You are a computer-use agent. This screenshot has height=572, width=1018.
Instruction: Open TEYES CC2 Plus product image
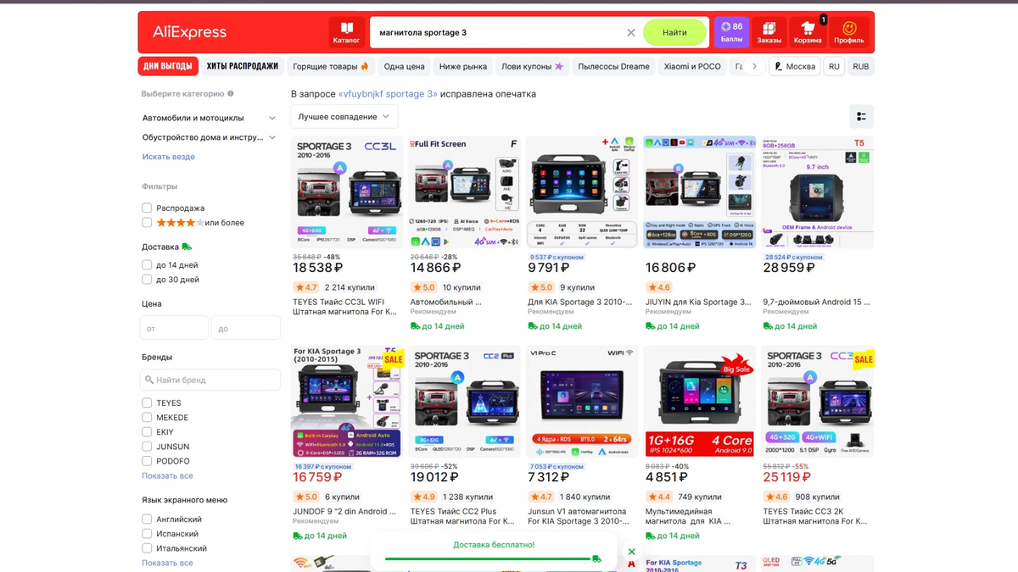[464, 402]
